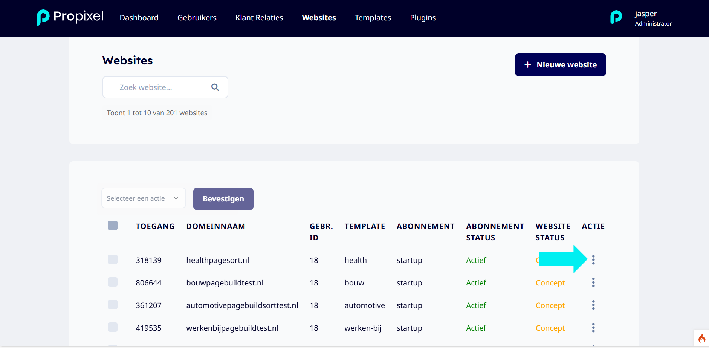Check the box for row 361207
Viewport: 709px width, 348px height.
113,304
